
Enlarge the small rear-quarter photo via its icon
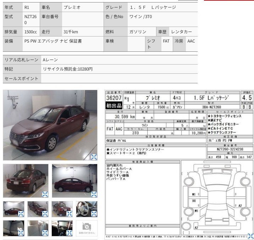coord(69,214)
